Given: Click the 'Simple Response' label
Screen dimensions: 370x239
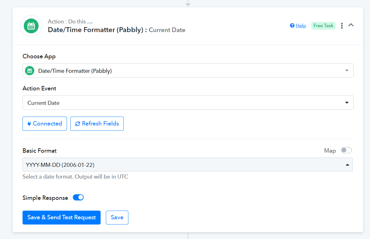Looking at the screenshot, I should click(x=45, y=198).
